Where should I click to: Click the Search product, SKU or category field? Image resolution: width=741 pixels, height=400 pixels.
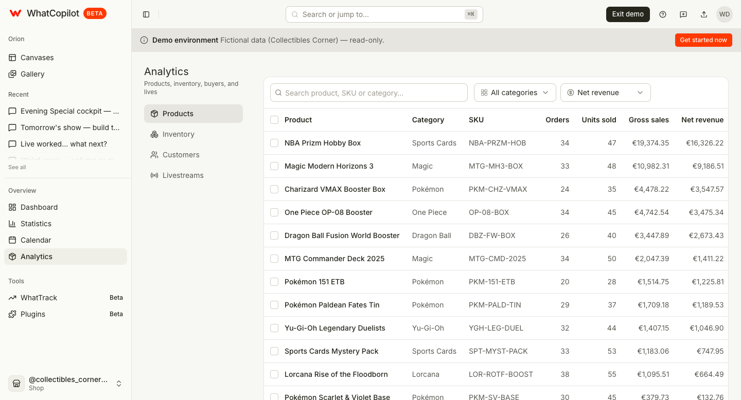[x=369, y=93]
